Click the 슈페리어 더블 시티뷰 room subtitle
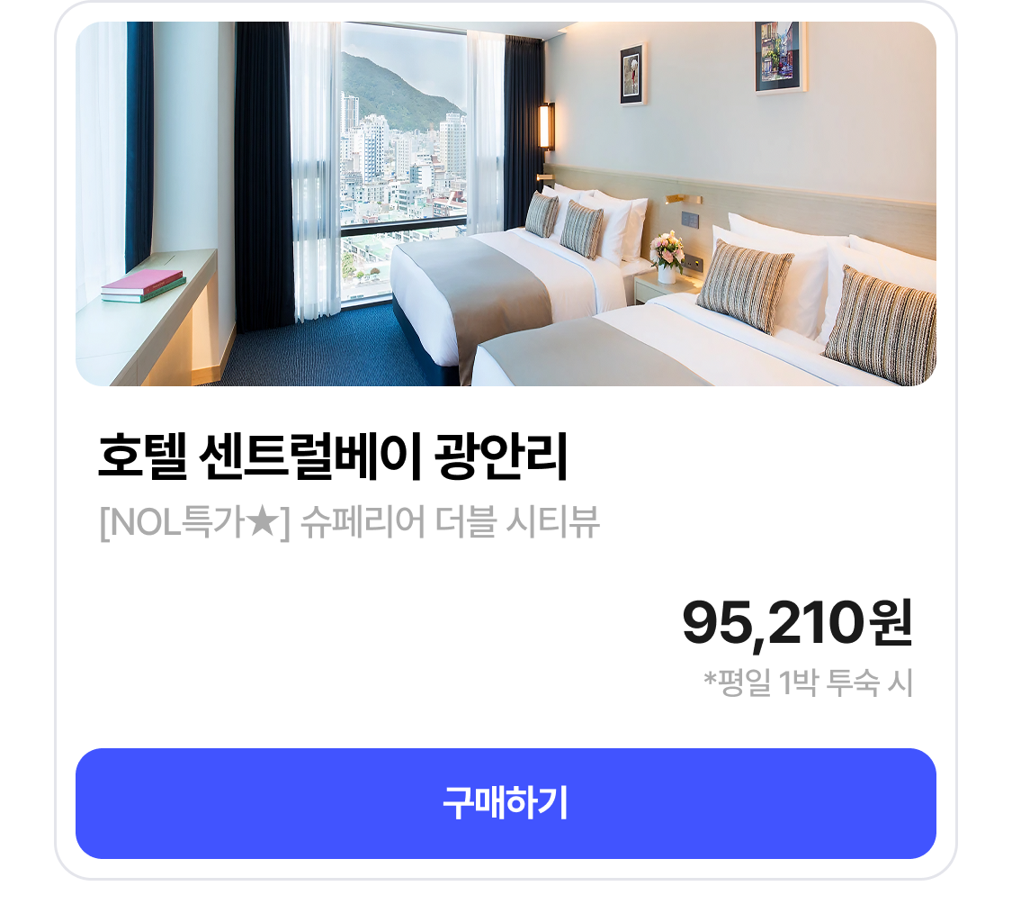This screenshot has height=913, width=1012. [x=451, y=521]
